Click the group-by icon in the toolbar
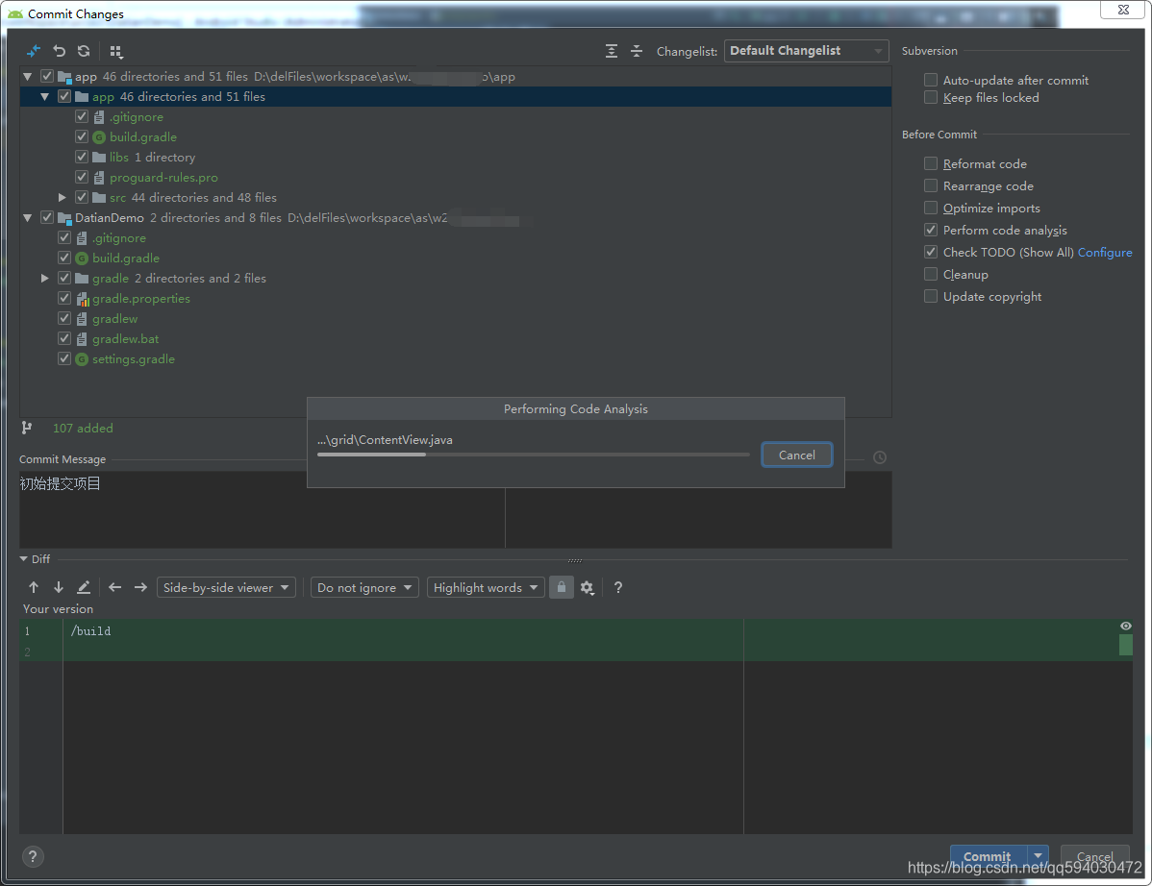 pos(116,51)
